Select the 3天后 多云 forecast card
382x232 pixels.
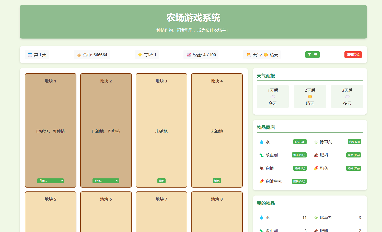click(x=347, y=96)
